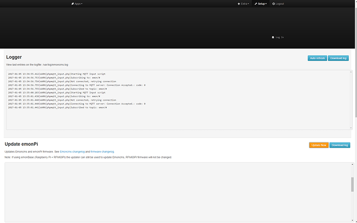Open the Setup dropdown menu
The image size is (357, 223).
click(x=260, y=4)
